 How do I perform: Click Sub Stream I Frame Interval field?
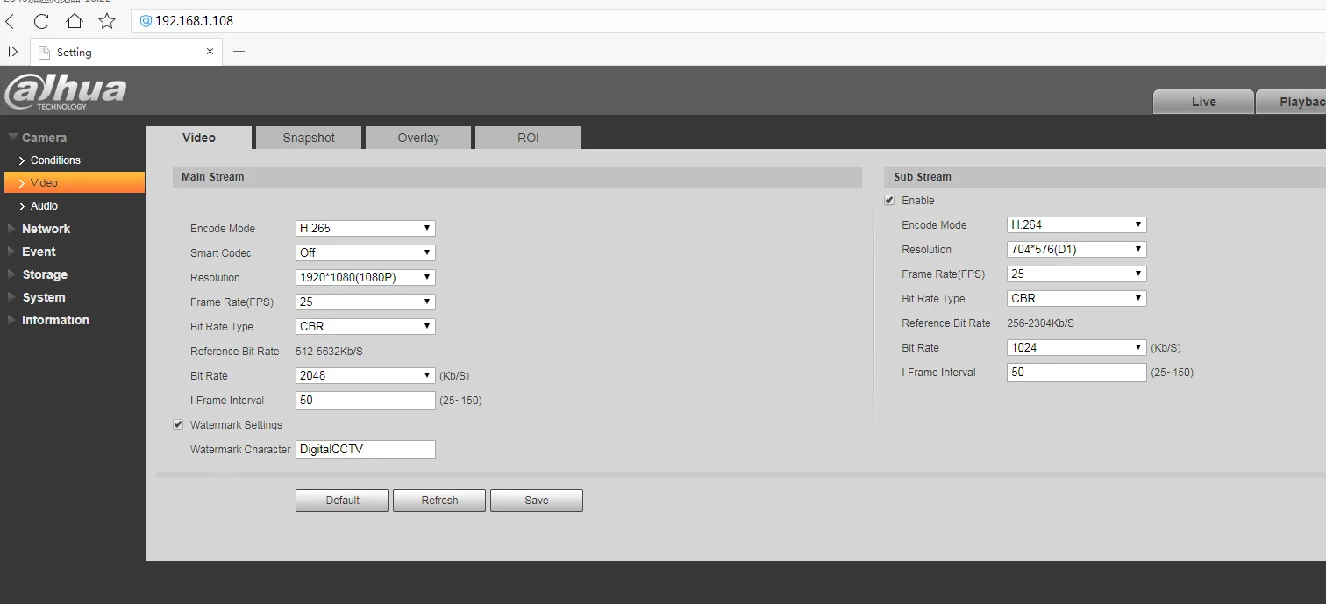tap(1077, 372)
